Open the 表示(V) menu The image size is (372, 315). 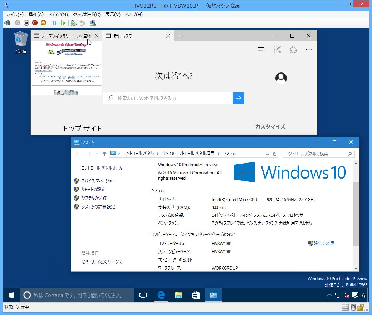point(113,15)
